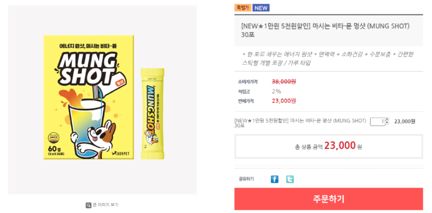432x213 pixels.
Task: Click the MUNGSHOT stick pouch image
Action: click(x=152, y=114)
